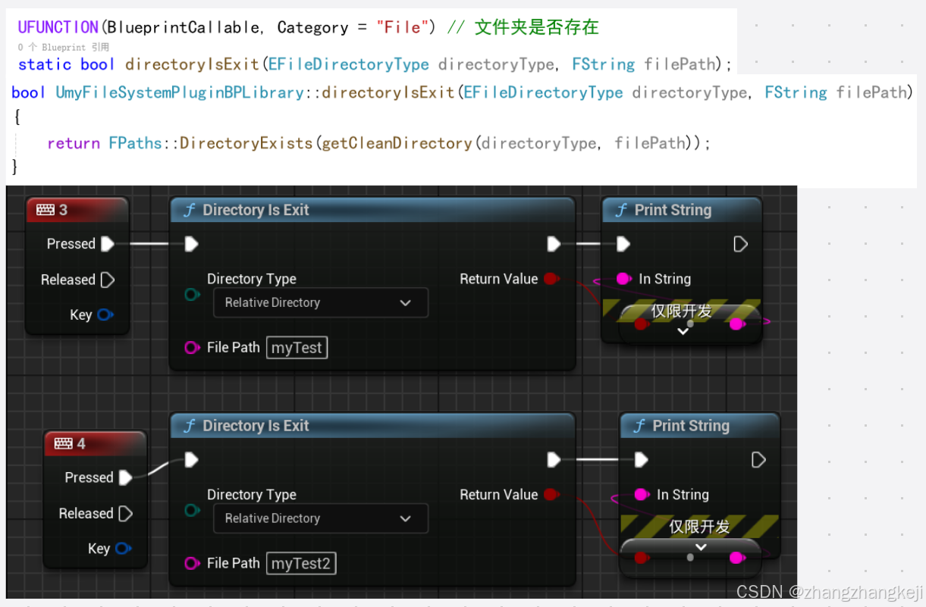Viewport: 926px width, 607px height.
Task: Click exec input pin of upper Print String node
Action: (x=623, y=243)
